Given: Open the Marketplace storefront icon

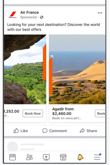Looking at the screenshot, I should click(63, 157).
